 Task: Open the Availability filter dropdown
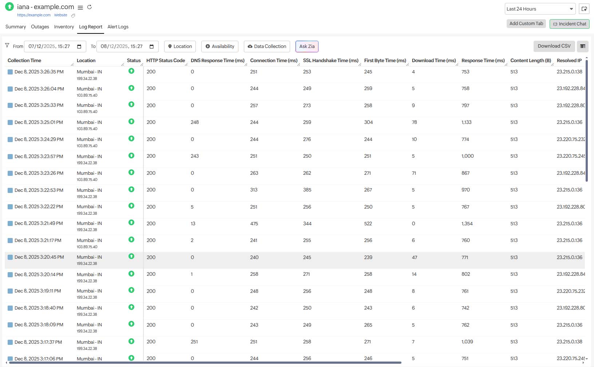coord(220,47)
